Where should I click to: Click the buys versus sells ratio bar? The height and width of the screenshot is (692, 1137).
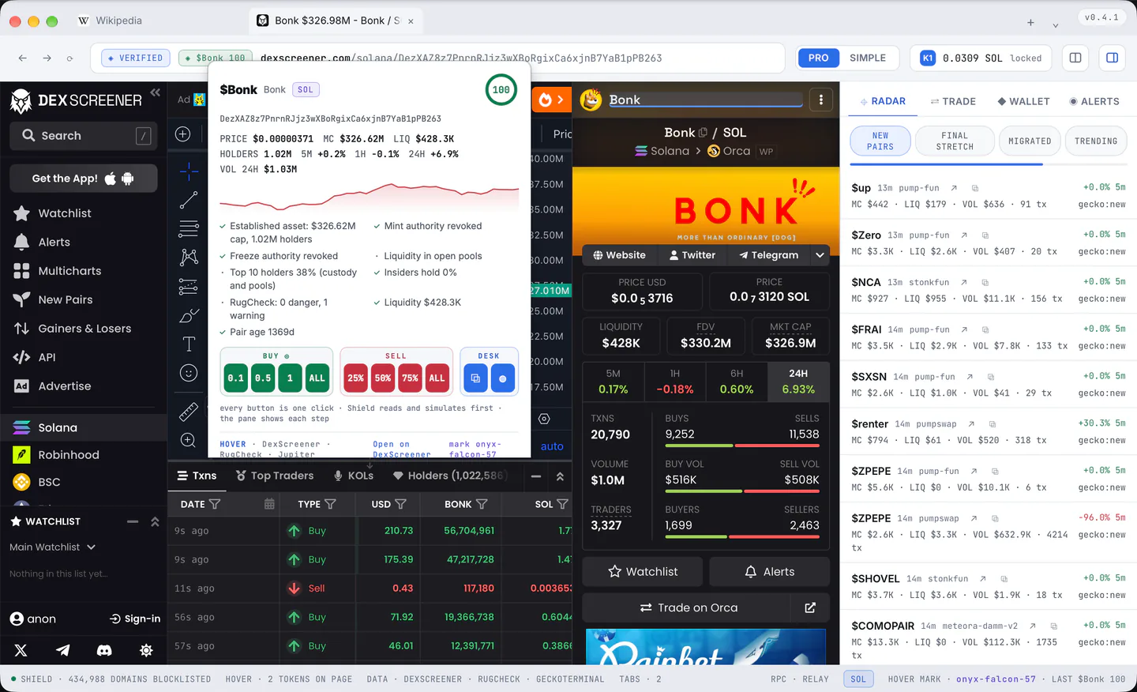coord(742,446)
